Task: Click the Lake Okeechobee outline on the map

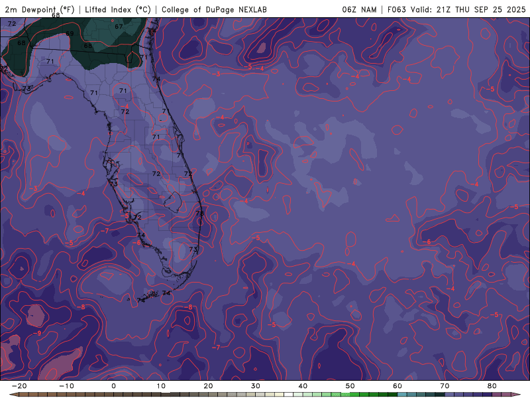Action: [x=173, y=202]
